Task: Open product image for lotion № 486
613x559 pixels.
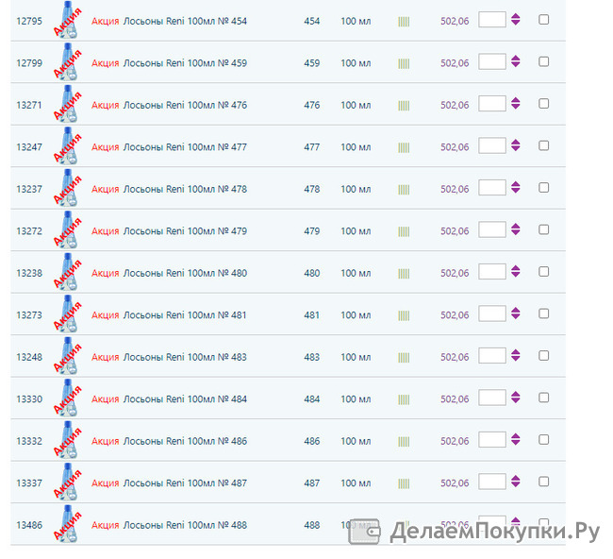Action: 67,440
